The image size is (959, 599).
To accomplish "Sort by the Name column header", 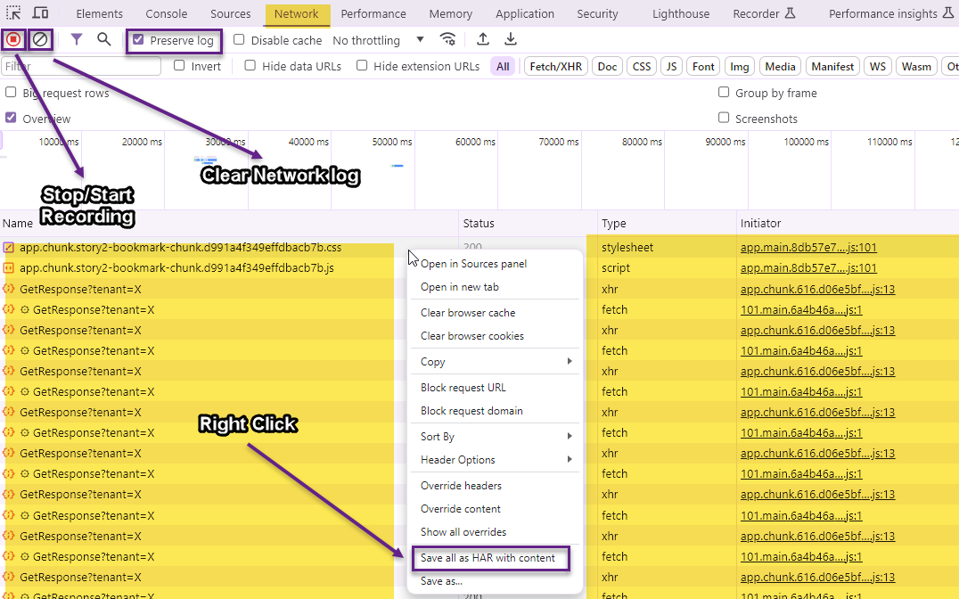I will point(229,224).
